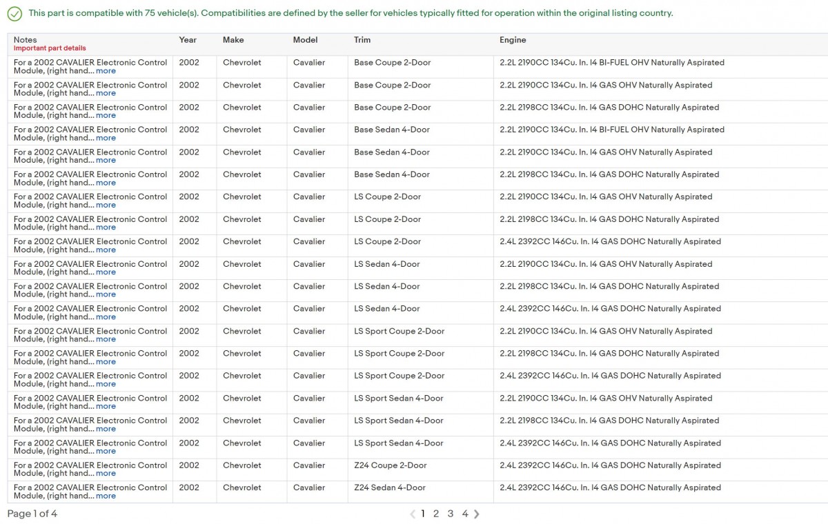Click 2002 year cell in Z24 Coupe row
The image size is (828, 524).
pyautogui.click(x=189, y=465)
